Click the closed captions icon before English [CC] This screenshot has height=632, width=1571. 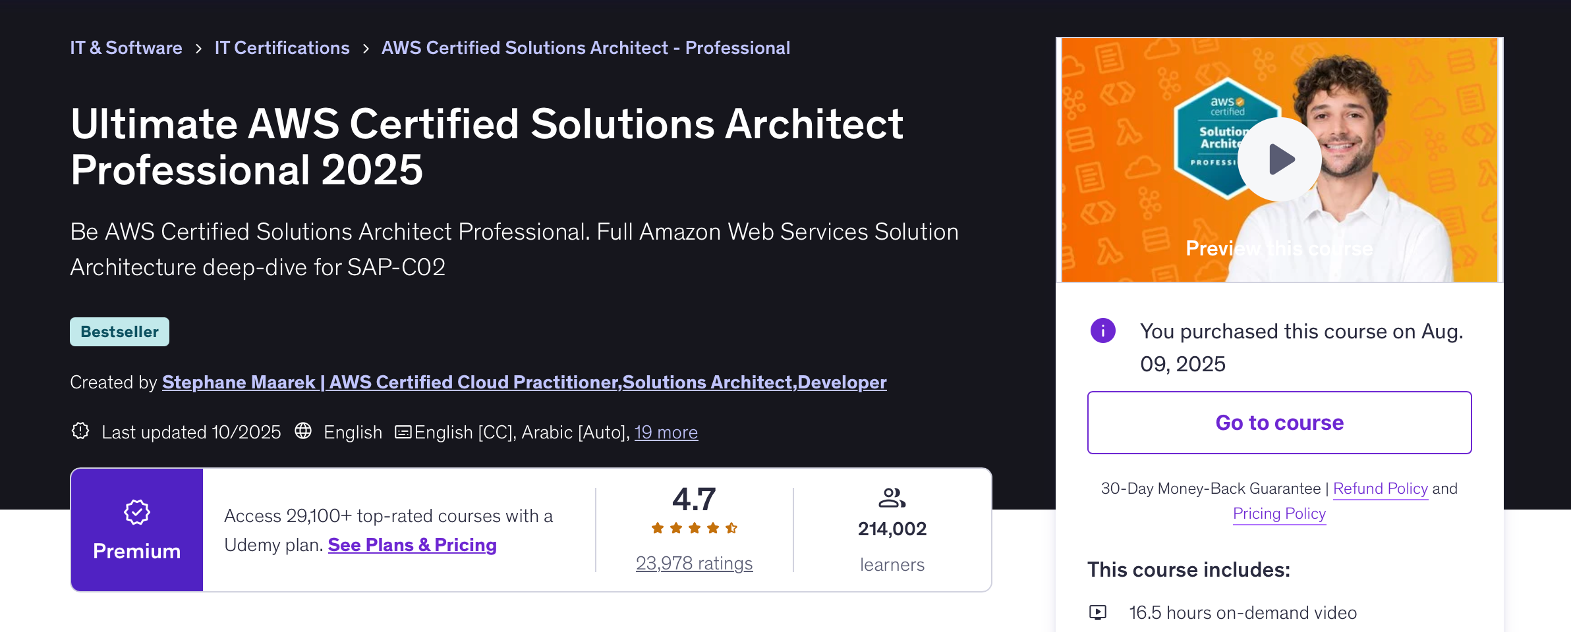[x=403, y=433]
